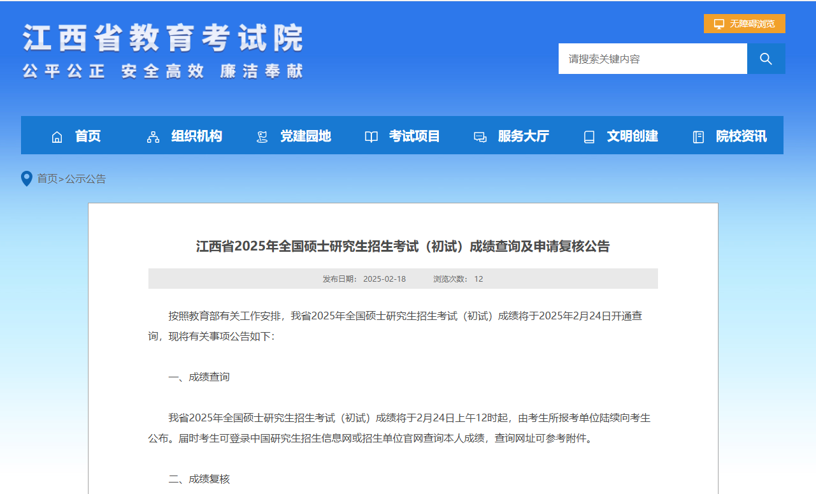
Task: Focus the 请搜索关键内容 search field
Action: 653,59
